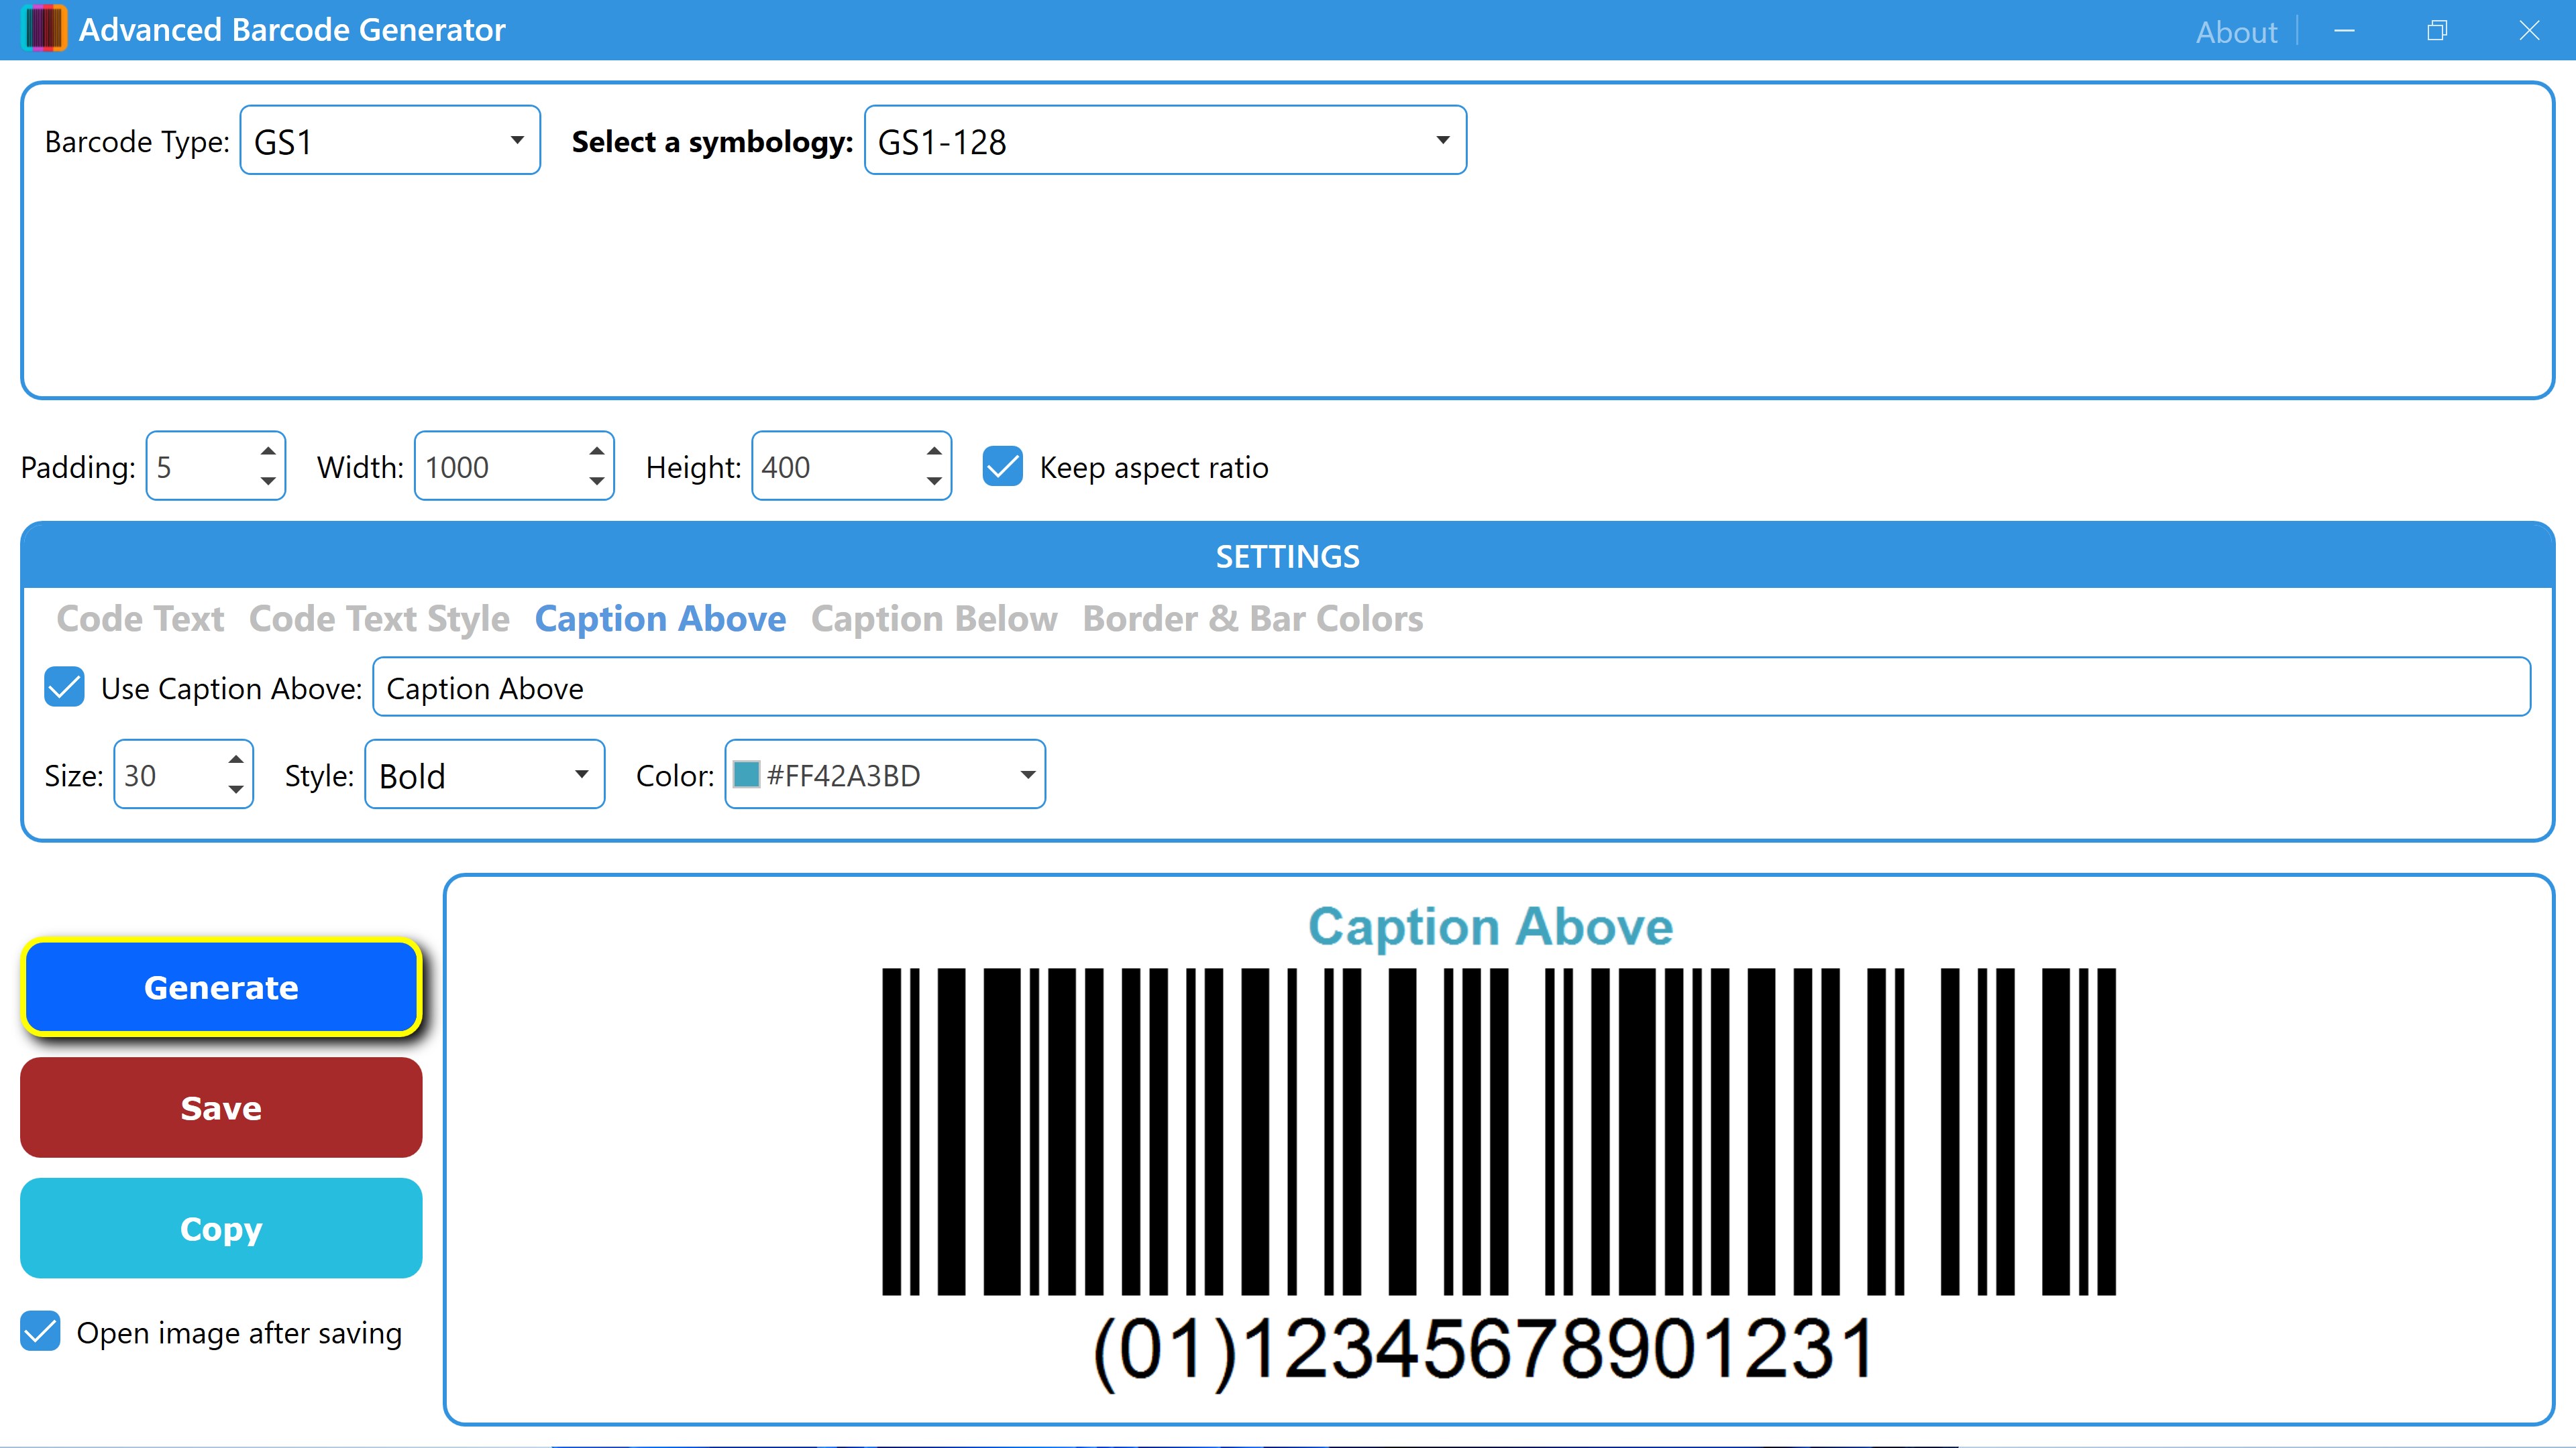Open the Barcode Type dropdown
The image size is (2576, 1448).
(x=390, y=141)
